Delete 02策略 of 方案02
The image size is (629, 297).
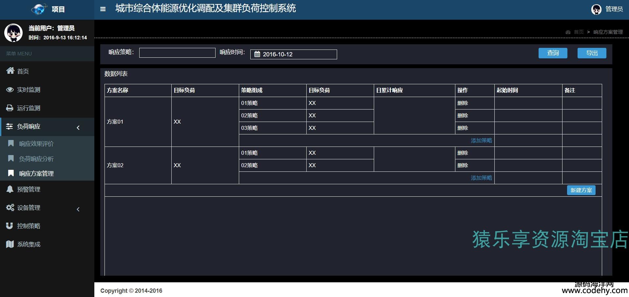click(x=463, y=165)
